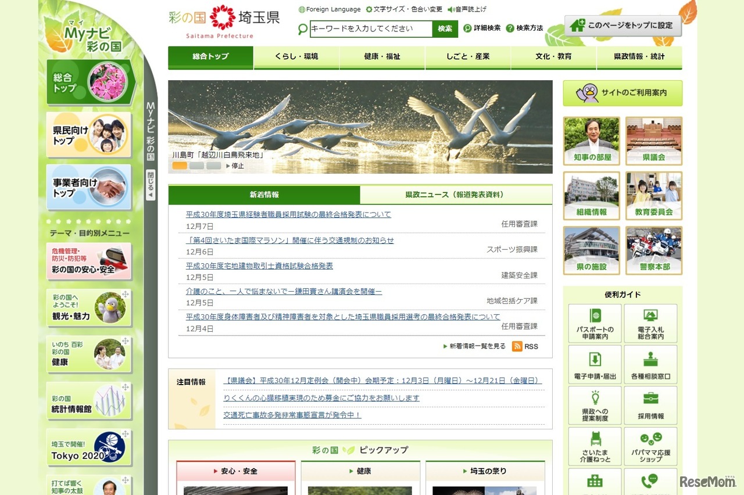Open passport application guide icon

click(x=594, y=324)
